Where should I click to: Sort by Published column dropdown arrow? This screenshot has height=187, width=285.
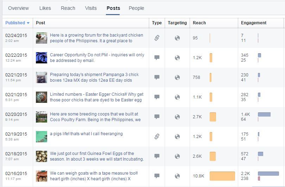(x=28, y=23)
